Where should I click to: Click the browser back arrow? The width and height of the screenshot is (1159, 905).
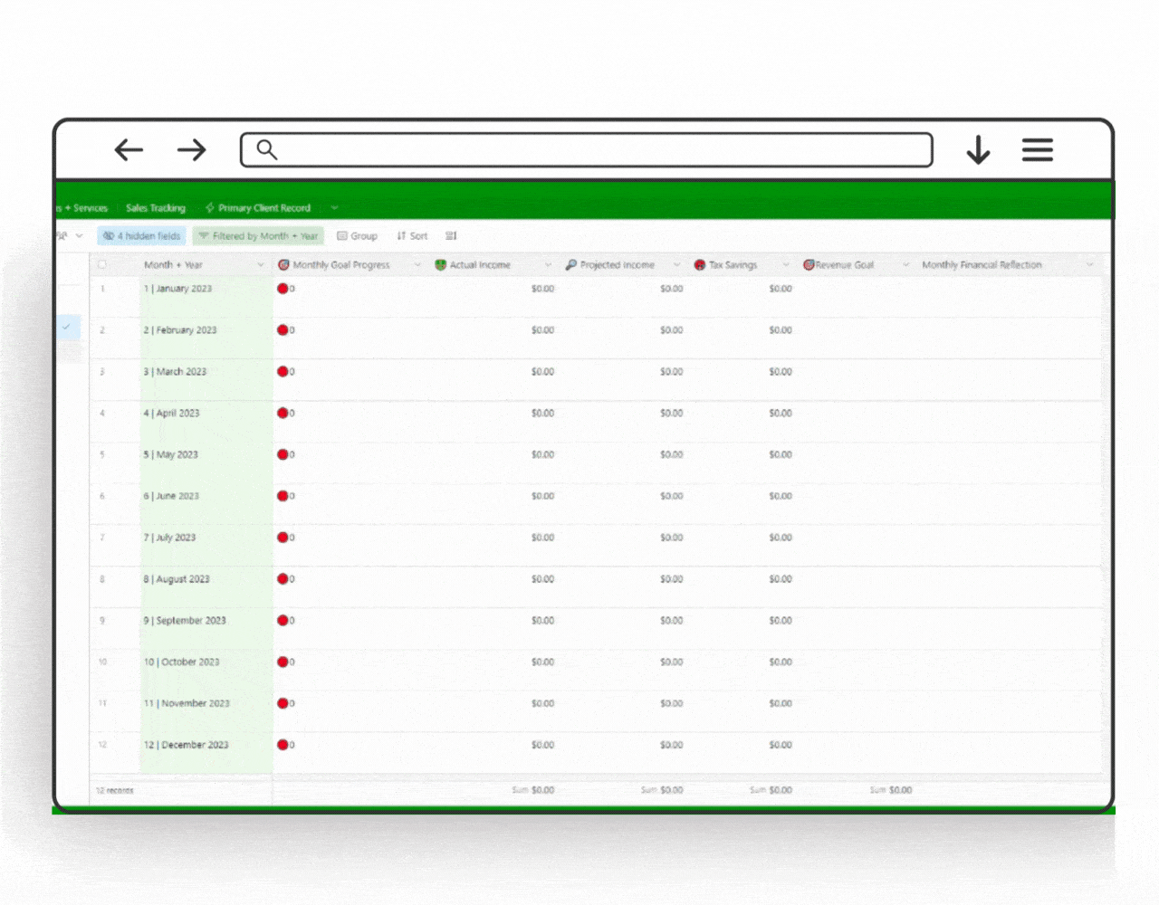129,150
